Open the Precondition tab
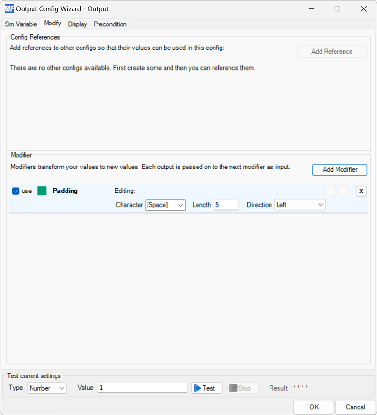Image resolution: width=377 pixels, height=415 pixels. pyautogui.click(x=109, y=24)
